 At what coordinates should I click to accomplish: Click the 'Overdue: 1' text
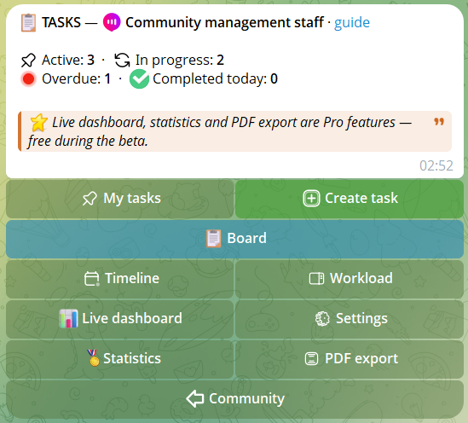click(77, 79)
